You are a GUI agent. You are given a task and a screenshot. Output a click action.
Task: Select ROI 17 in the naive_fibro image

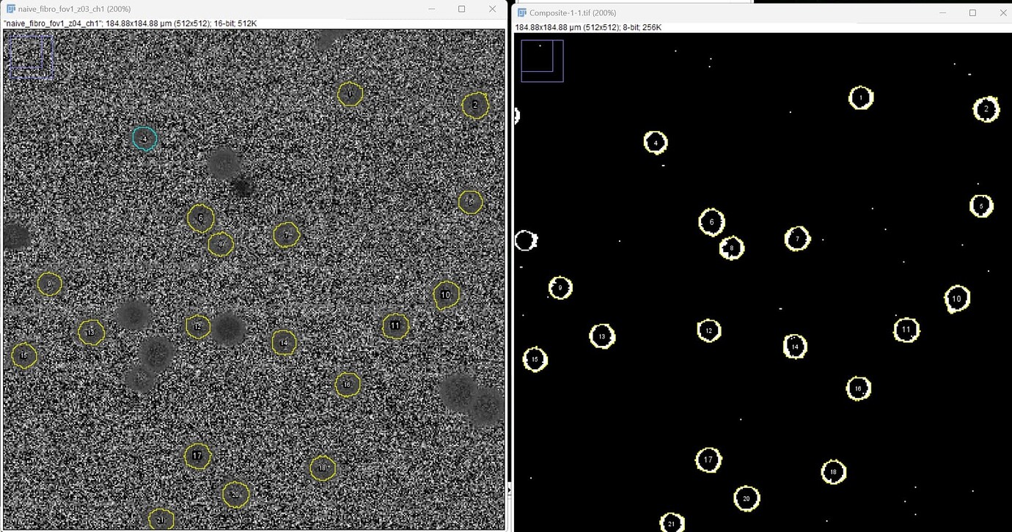[x=197, y=455]
